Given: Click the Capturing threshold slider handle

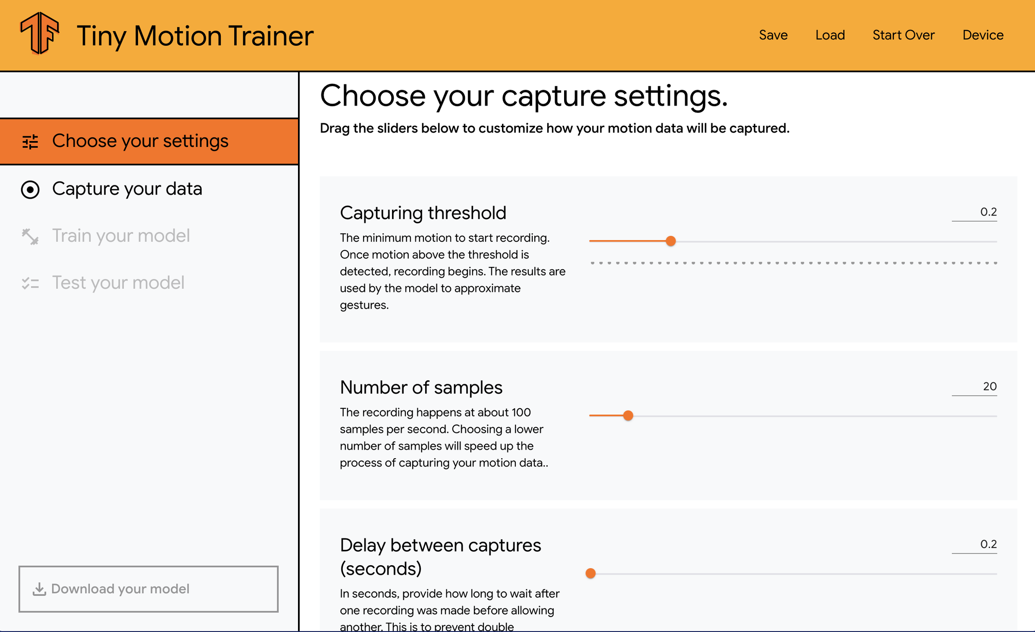Looking at the screenshot, I should pos(670,241).
